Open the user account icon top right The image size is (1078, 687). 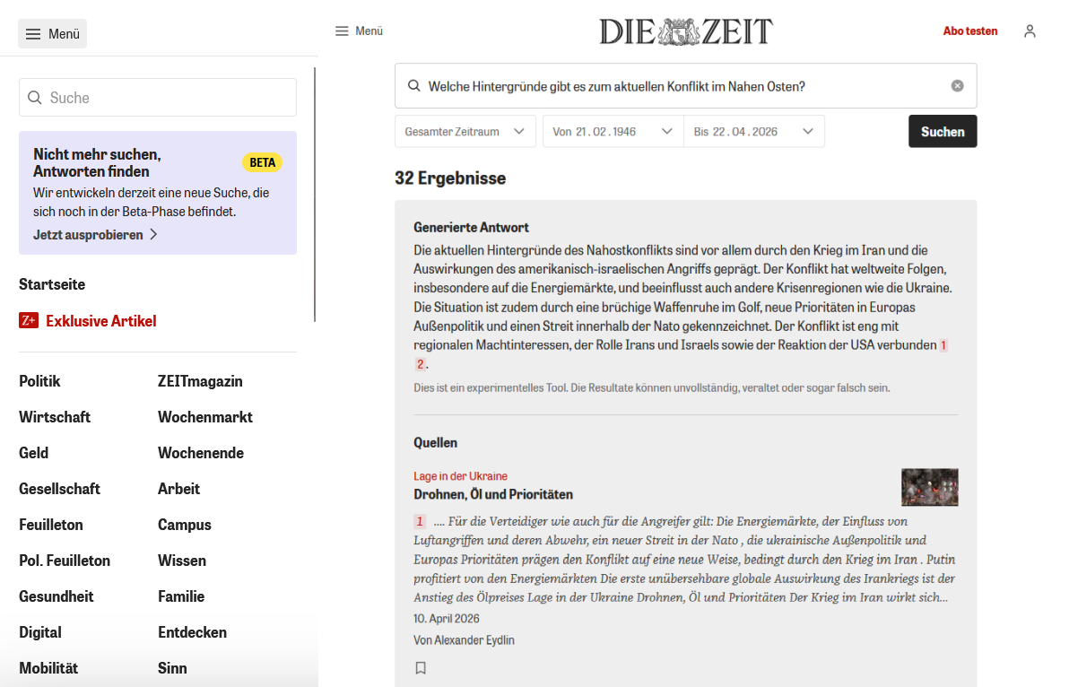point(1030,30)
